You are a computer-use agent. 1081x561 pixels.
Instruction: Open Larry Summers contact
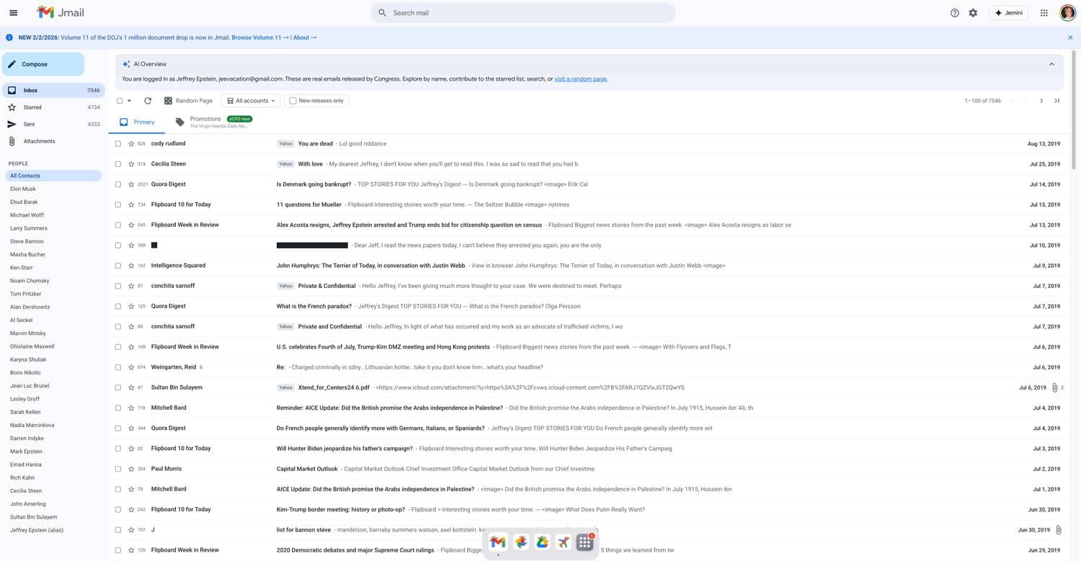point(27,228)
